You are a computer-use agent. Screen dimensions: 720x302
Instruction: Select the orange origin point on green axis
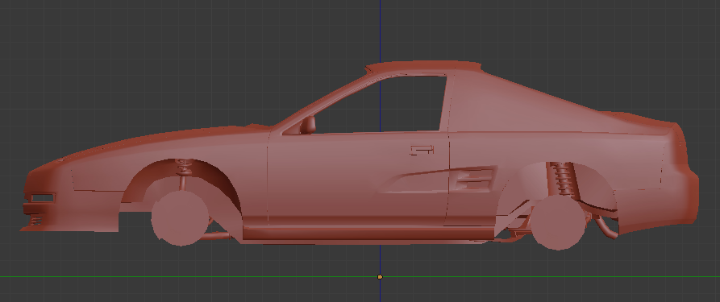(380, 277)
